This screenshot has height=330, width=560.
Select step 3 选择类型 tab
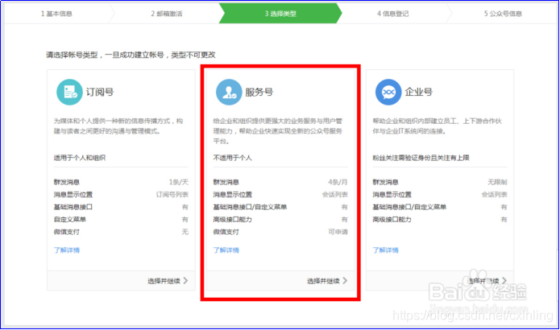(x=280, y=14)
